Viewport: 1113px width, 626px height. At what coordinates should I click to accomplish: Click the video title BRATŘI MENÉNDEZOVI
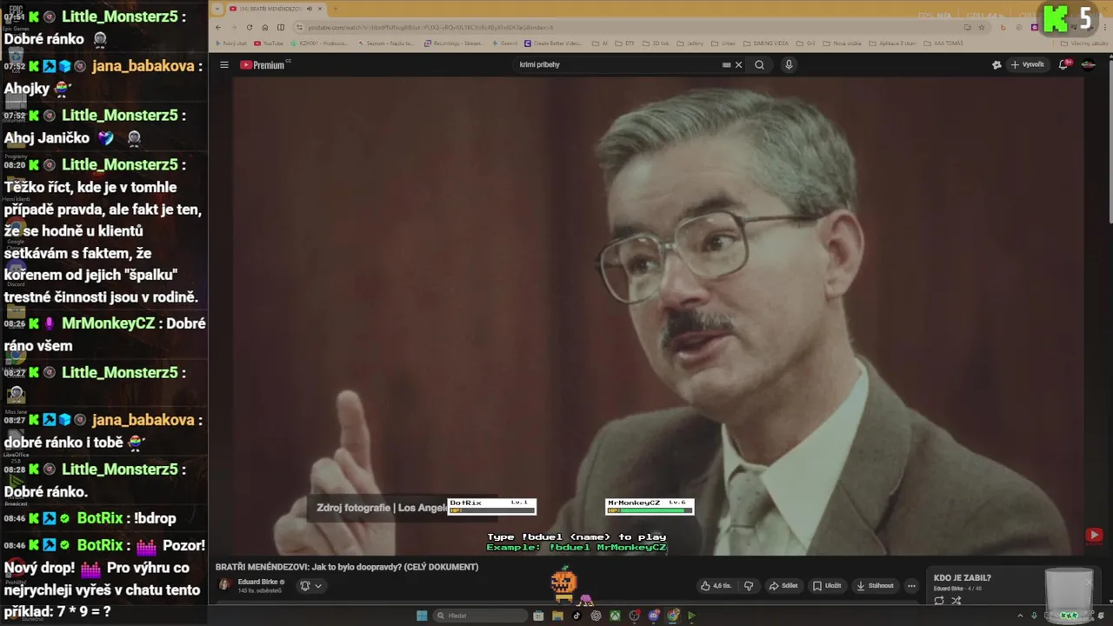pyautogui.click(x=347, y=567)
